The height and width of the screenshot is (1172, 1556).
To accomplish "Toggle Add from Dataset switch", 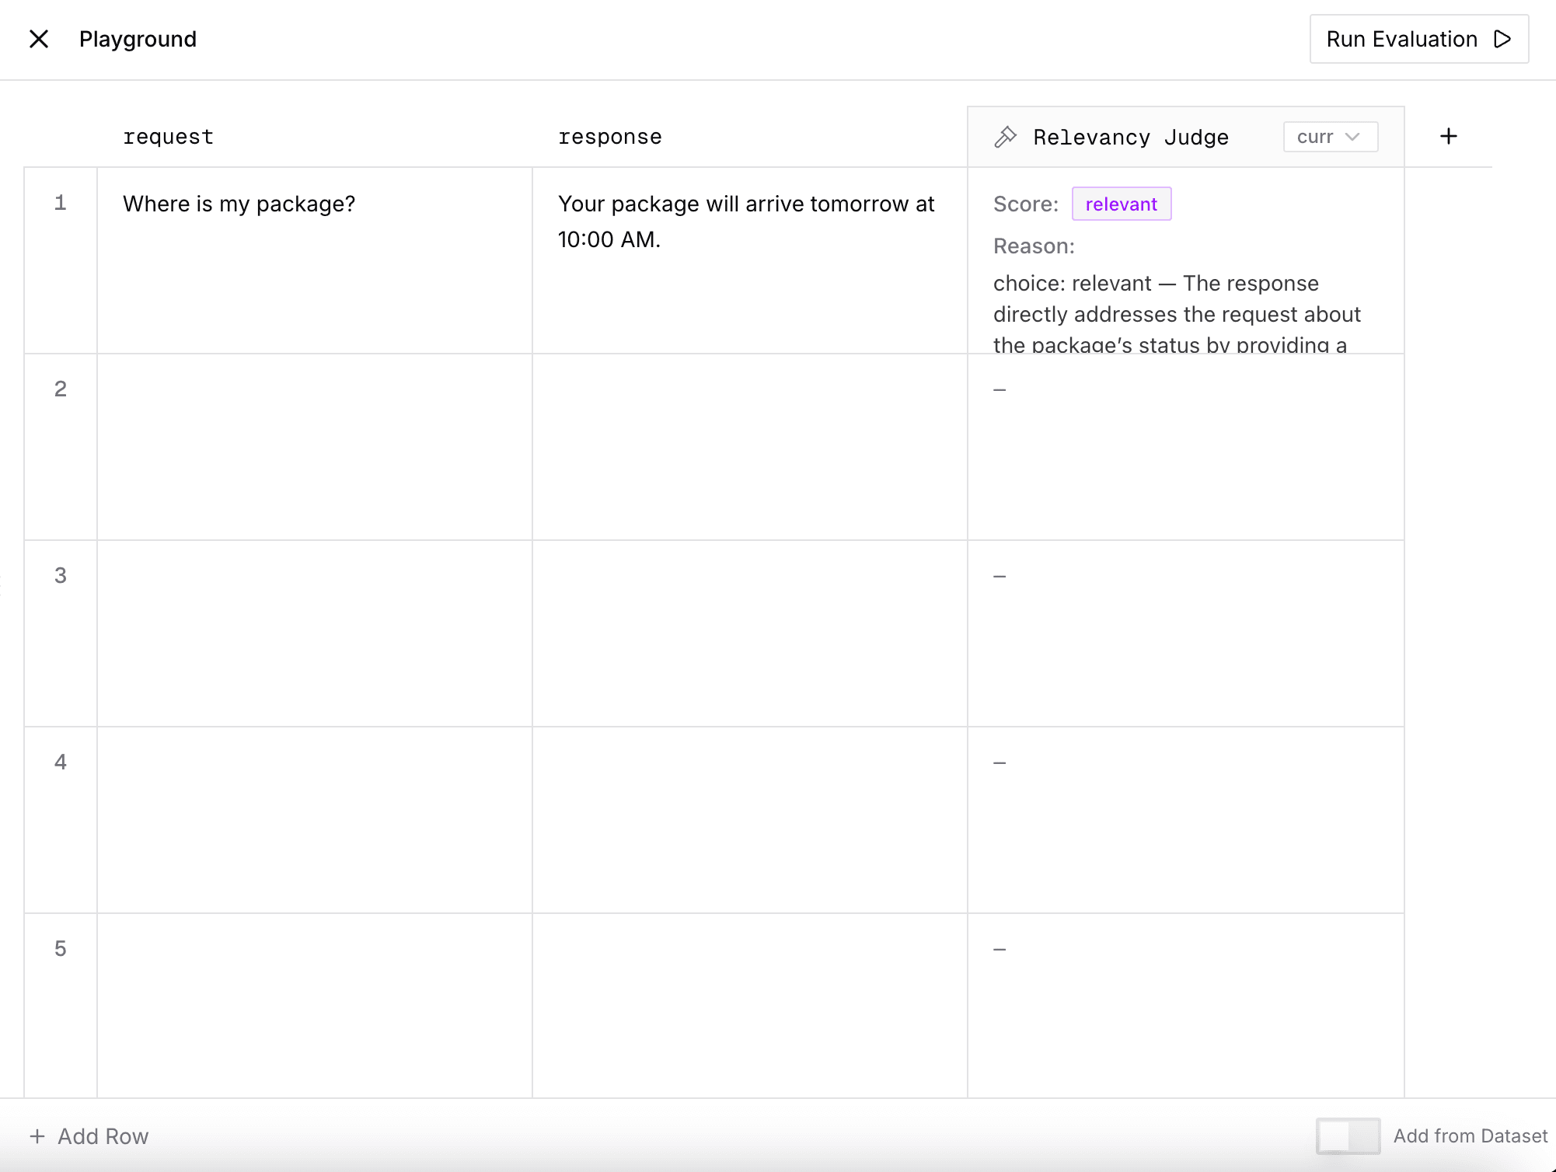I will pyautogui.click(x=1347, y=1135).
